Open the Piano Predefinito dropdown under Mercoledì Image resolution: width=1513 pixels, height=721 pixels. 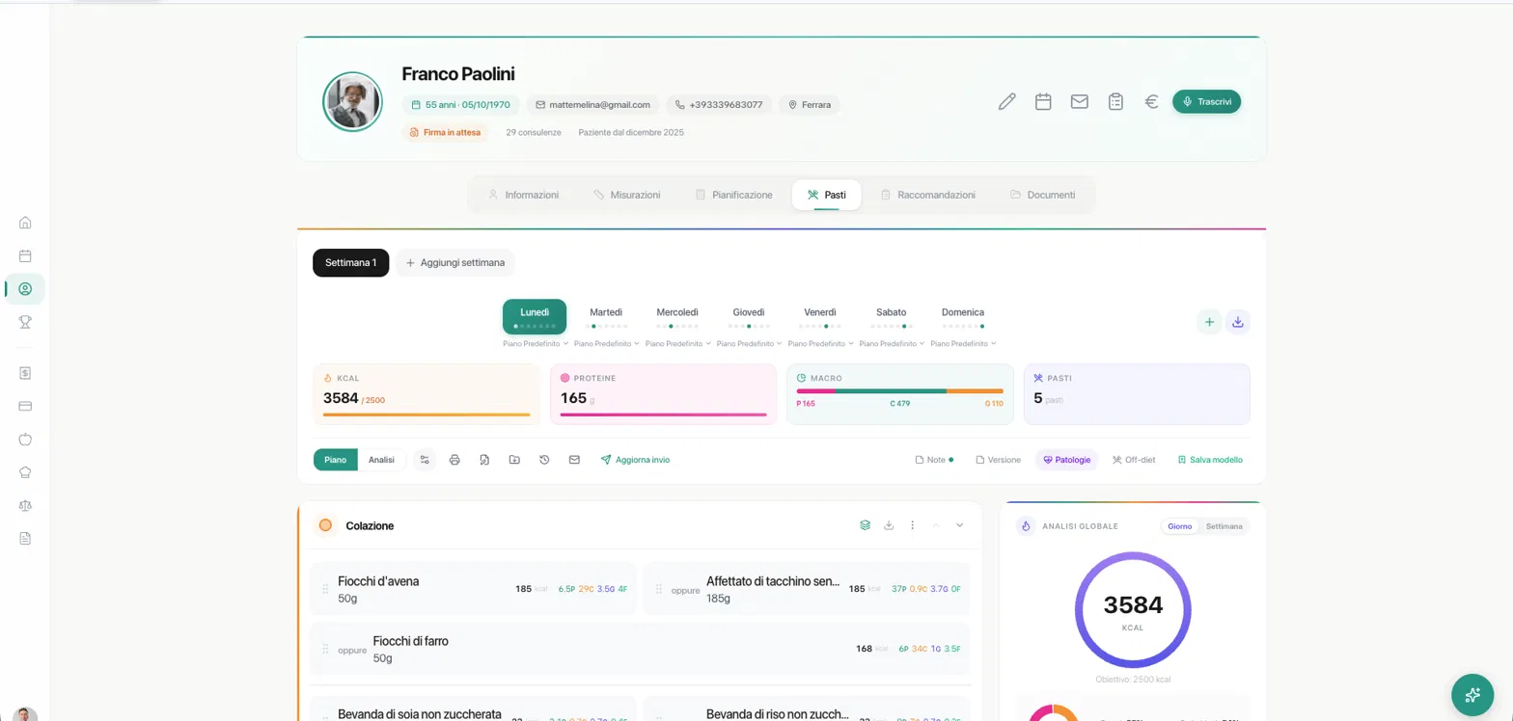[677, 344]
